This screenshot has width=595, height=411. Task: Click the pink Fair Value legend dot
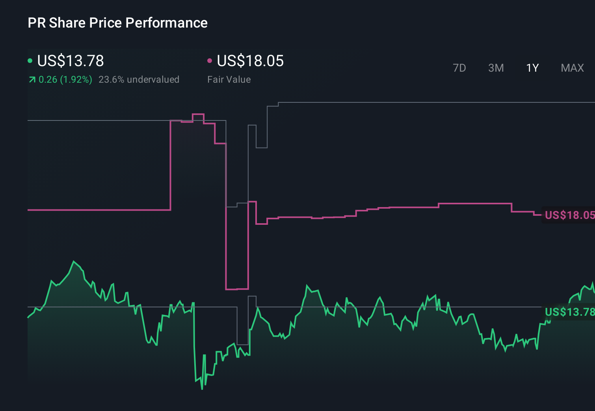pyautogui.click(x=210, y=61)
